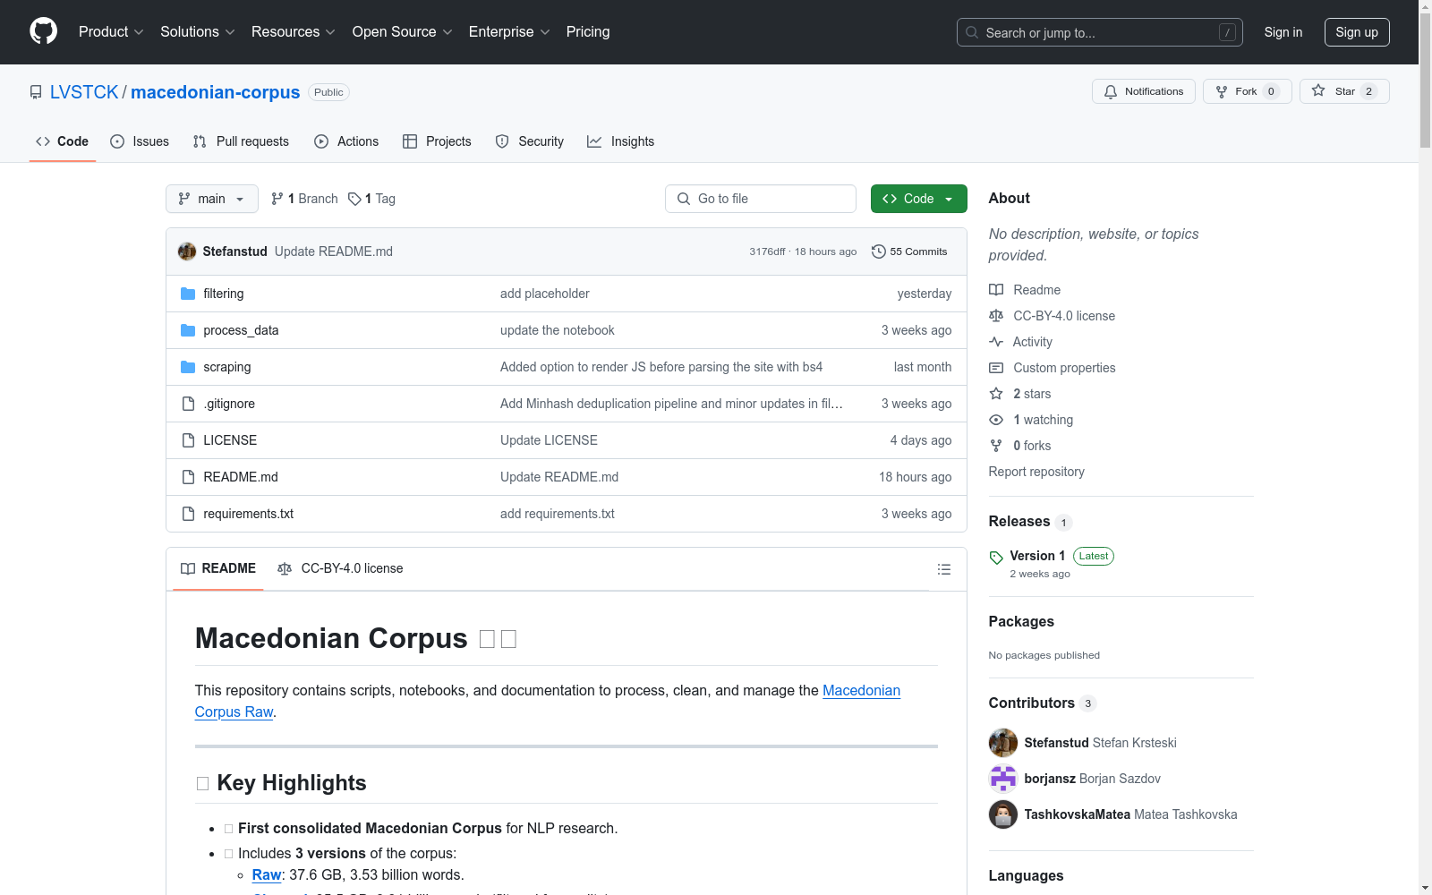Viewport: 1432px width, 895px height.
Task: Open the Macedonian Corpus Raw link
Action: pyautogui.click(x=548, y=701)
